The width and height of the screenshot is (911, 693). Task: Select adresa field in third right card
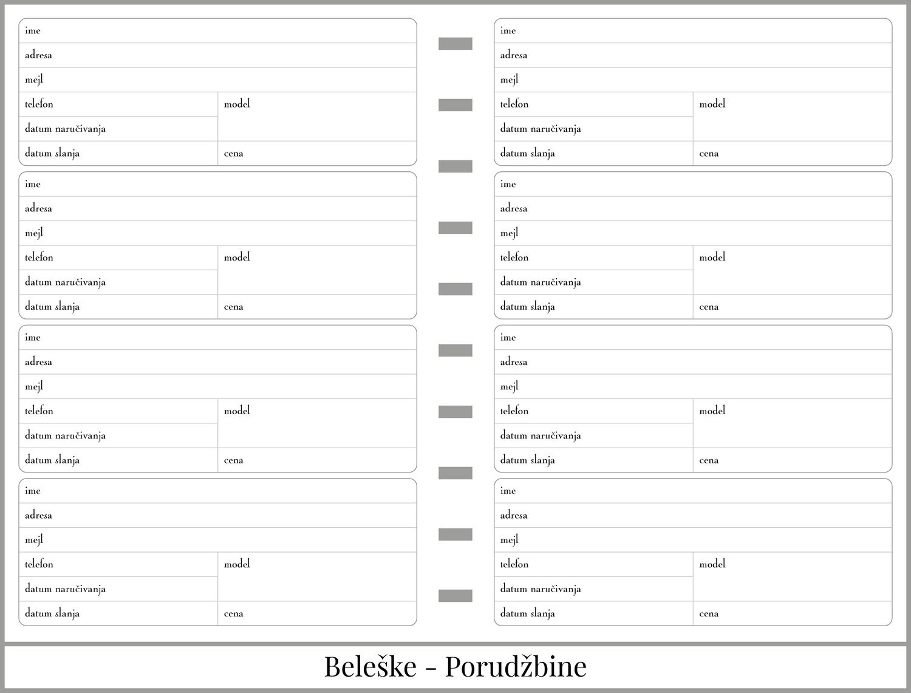click(692, 362)
